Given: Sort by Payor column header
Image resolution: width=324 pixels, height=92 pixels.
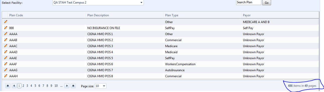Looking at the screenshot, I should coord(247,15).
